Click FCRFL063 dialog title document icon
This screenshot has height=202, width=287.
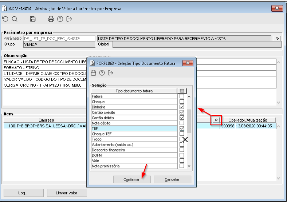click(x=93, y=63)
